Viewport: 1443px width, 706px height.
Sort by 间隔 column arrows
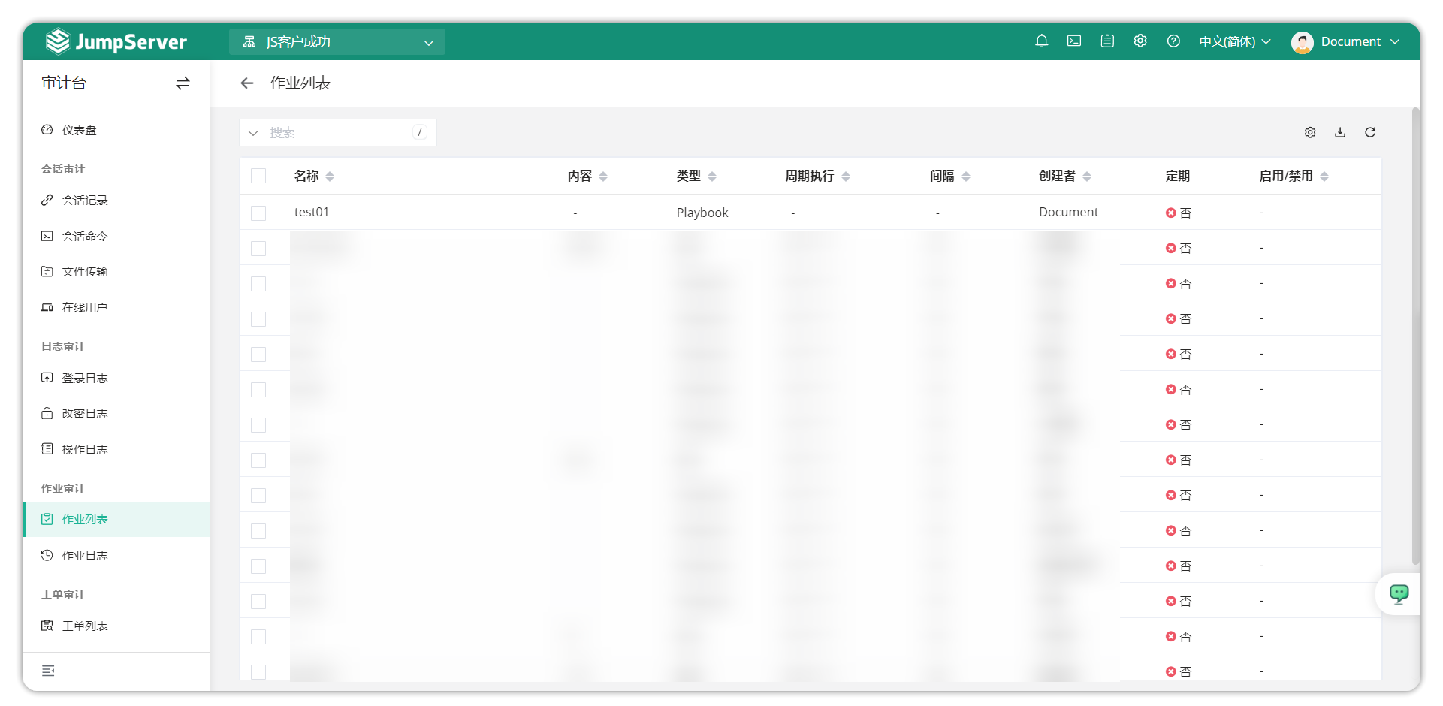pyautogui.click(x=966, y=176)
